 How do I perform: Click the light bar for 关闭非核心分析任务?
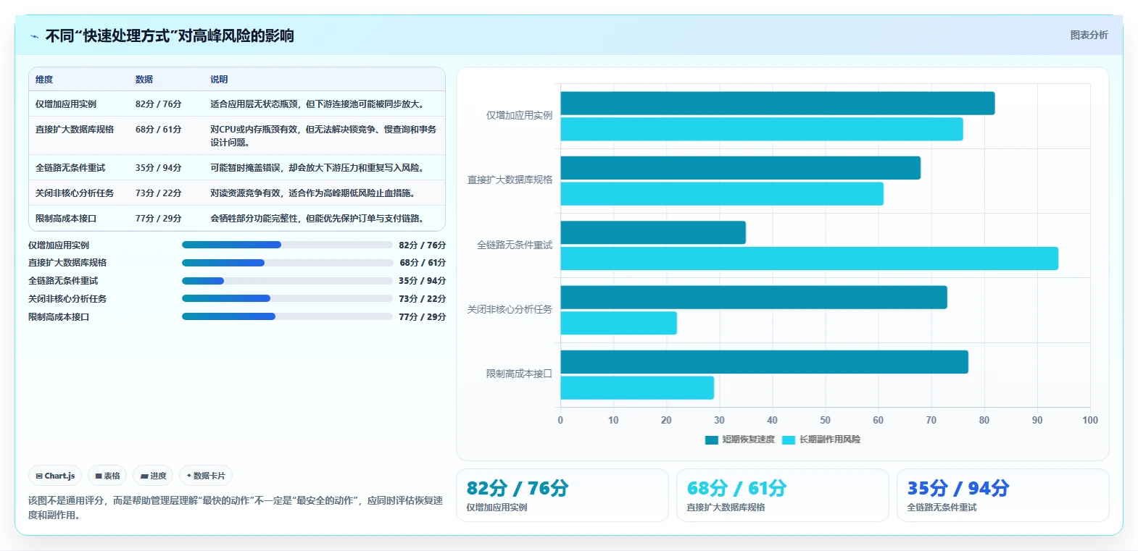point(618,323)
